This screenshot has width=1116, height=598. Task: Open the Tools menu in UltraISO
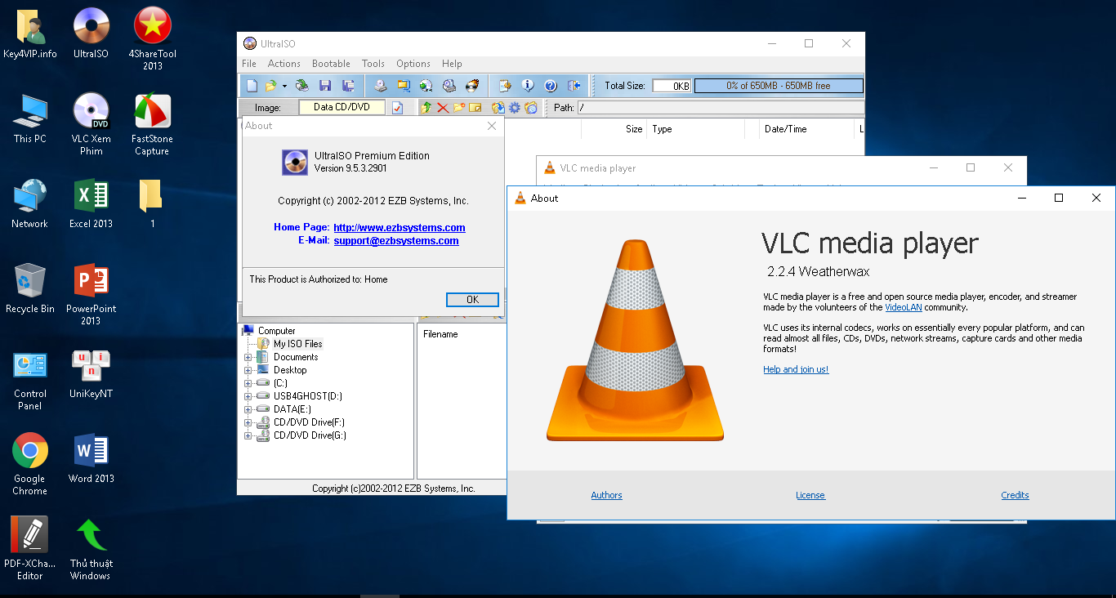click(373, 64)
